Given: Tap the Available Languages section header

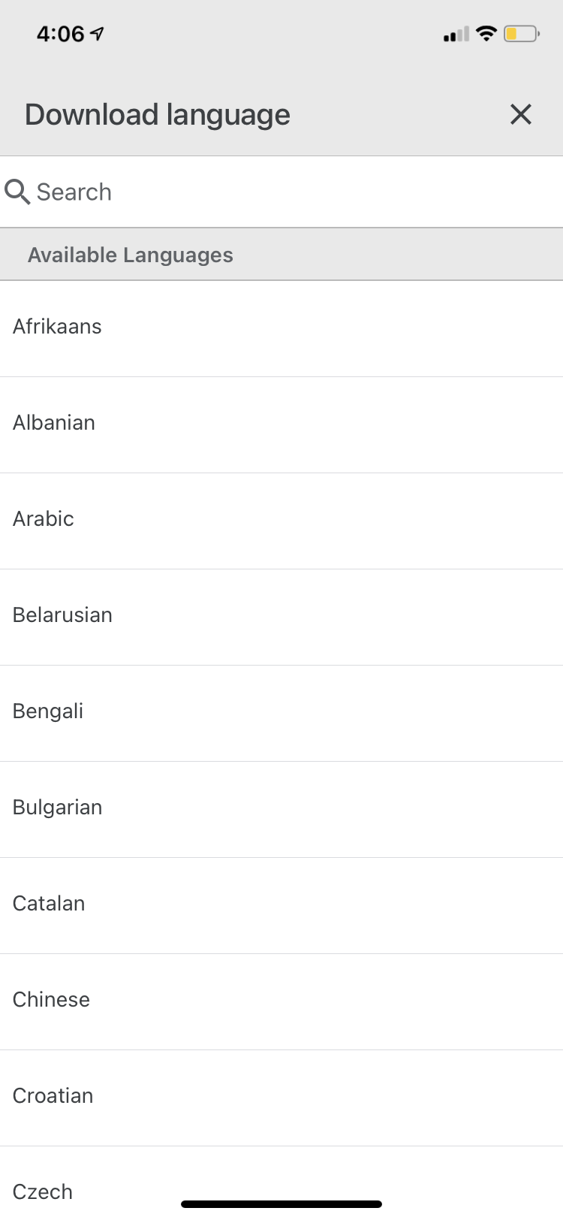Looking at the screenshot, I should pyautogui.click(x=131, y=255).
